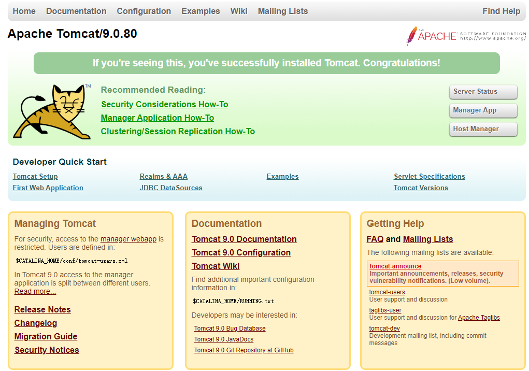Open Security Considerations How-To link
529x371 pixels.
165,105
